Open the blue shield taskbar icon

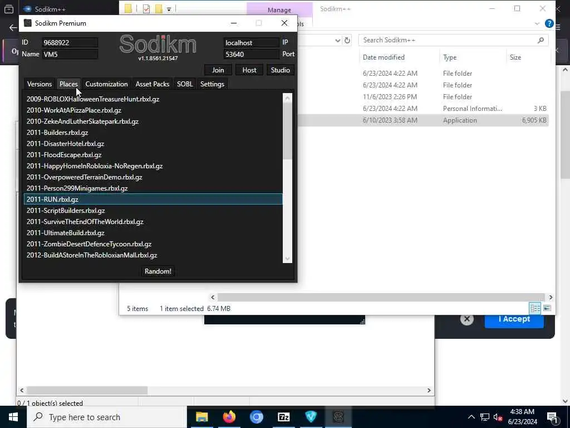pyautogui.click(x=311, y=417)
